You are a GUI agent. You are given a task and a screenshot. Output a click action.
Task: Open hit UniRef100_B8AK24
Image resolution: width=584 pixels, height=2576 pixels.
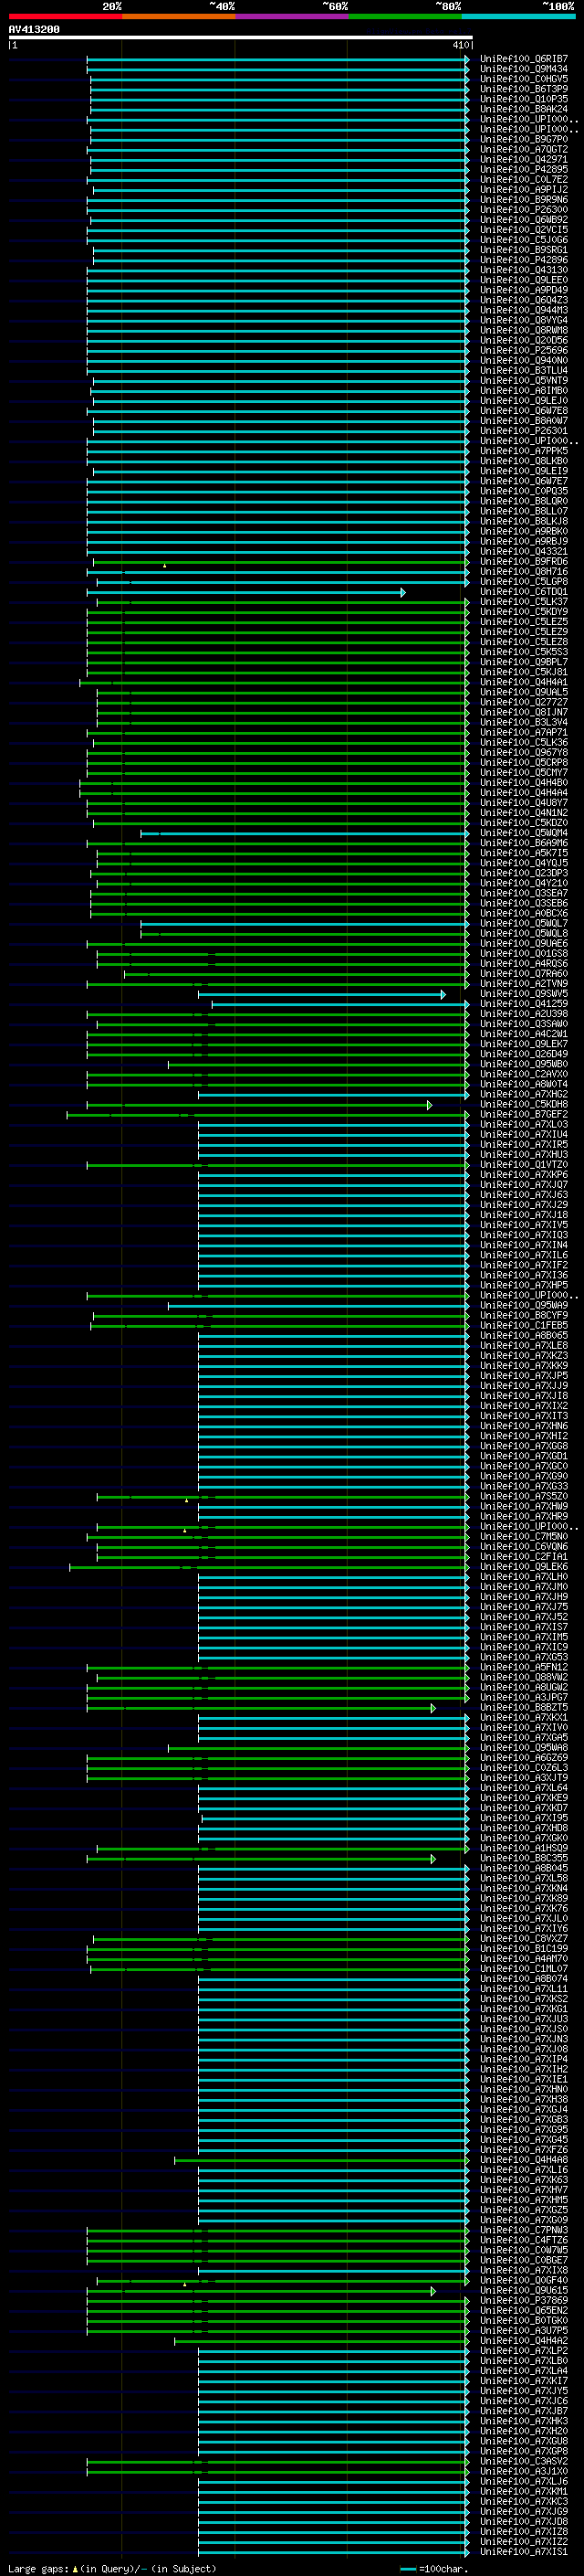[524, 109]
